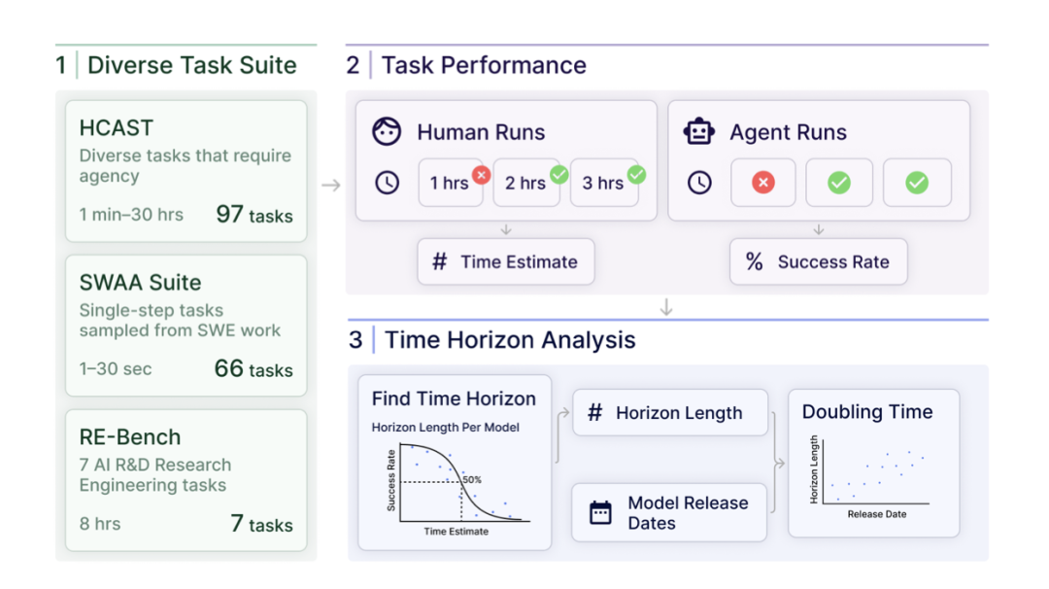Select the clock icon in Human Runs panel
This screenshot has height=589, width=1049.
pyautogui.click(x=387, y=183)
